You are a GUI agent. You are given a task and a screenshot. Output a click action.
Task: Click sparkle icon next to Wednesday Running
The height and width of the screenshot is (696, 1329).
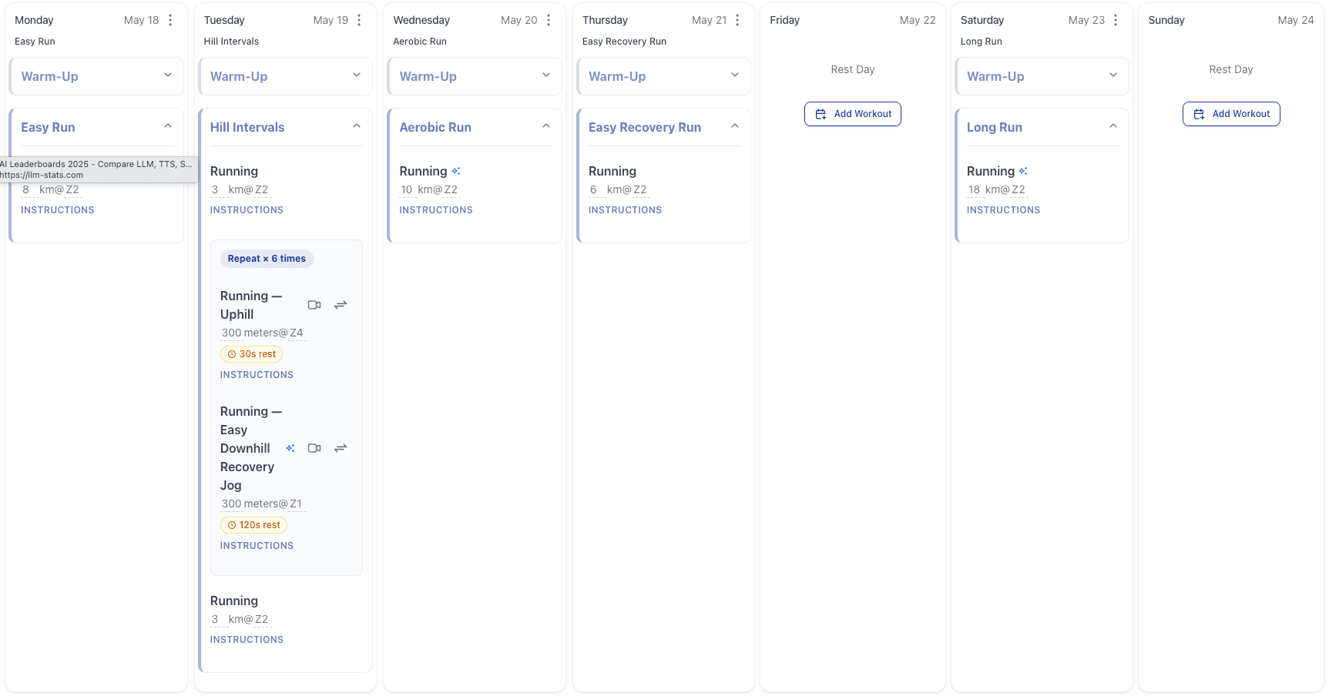(456, 171)
